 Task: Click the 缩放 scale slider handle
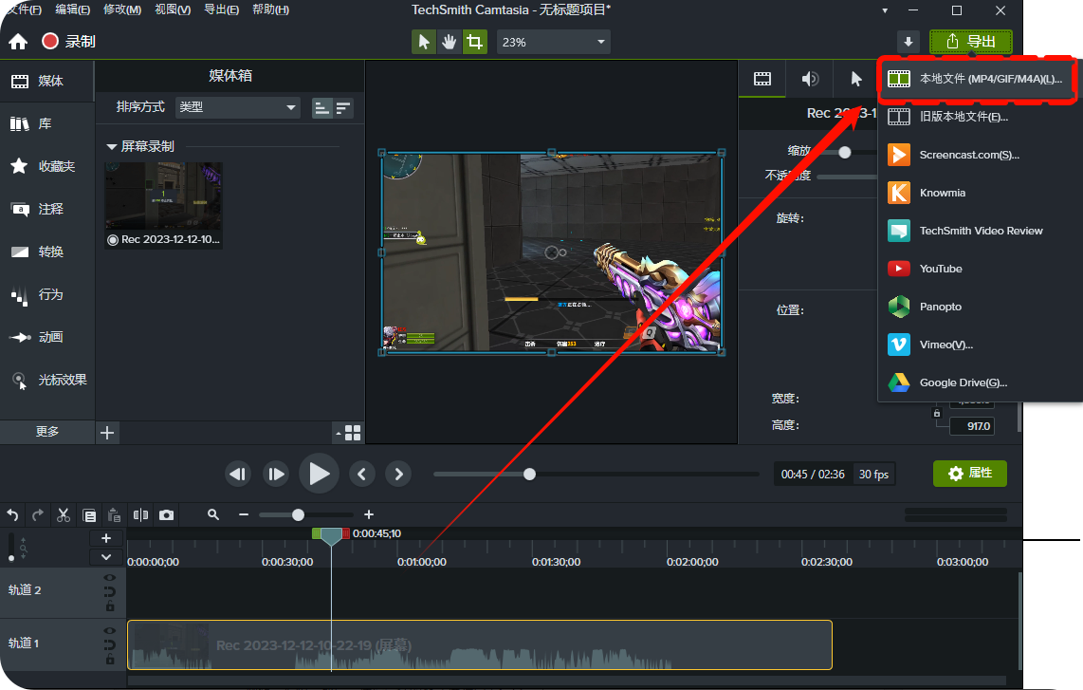[844, 153]
